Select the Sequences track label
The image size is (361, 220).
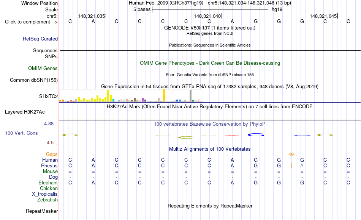pos(45,50)
